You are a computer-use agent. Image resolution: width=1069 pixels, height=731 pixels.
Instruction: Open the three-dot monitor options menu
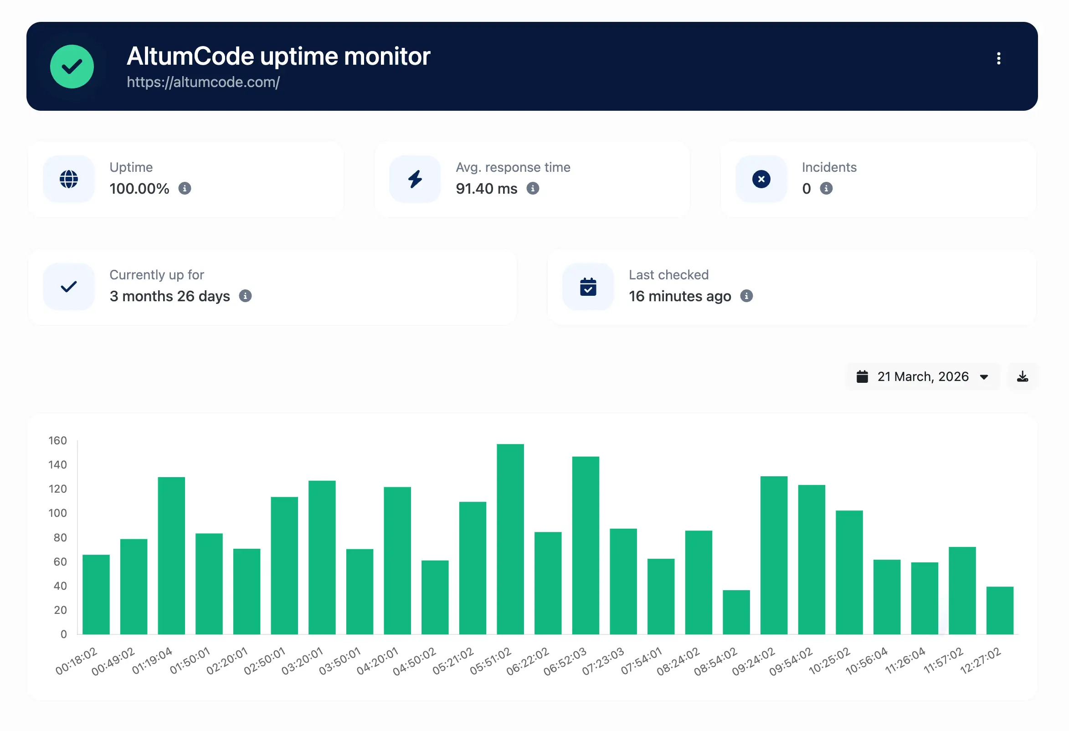(999, 58)
